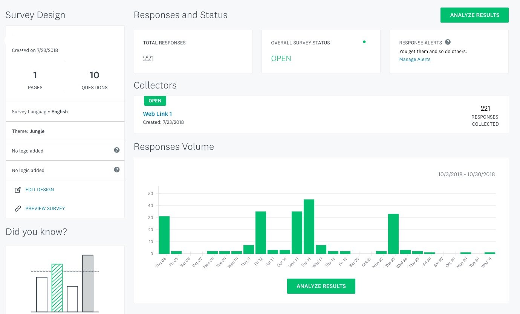This screenshot has height=314, width=520.
Task: Click the Responses Volume heading
Action: coord(174,146)
